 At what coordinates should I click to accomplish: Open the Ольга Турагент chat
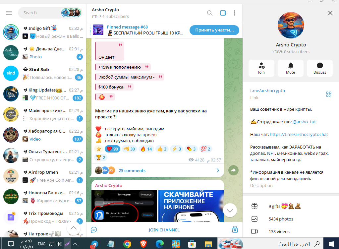(x=43, y=156)
